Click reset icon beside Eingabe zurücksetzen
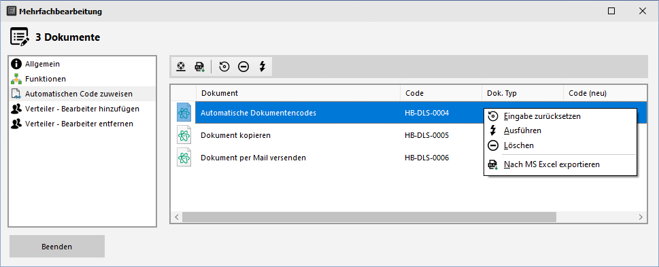 (492, 116)
